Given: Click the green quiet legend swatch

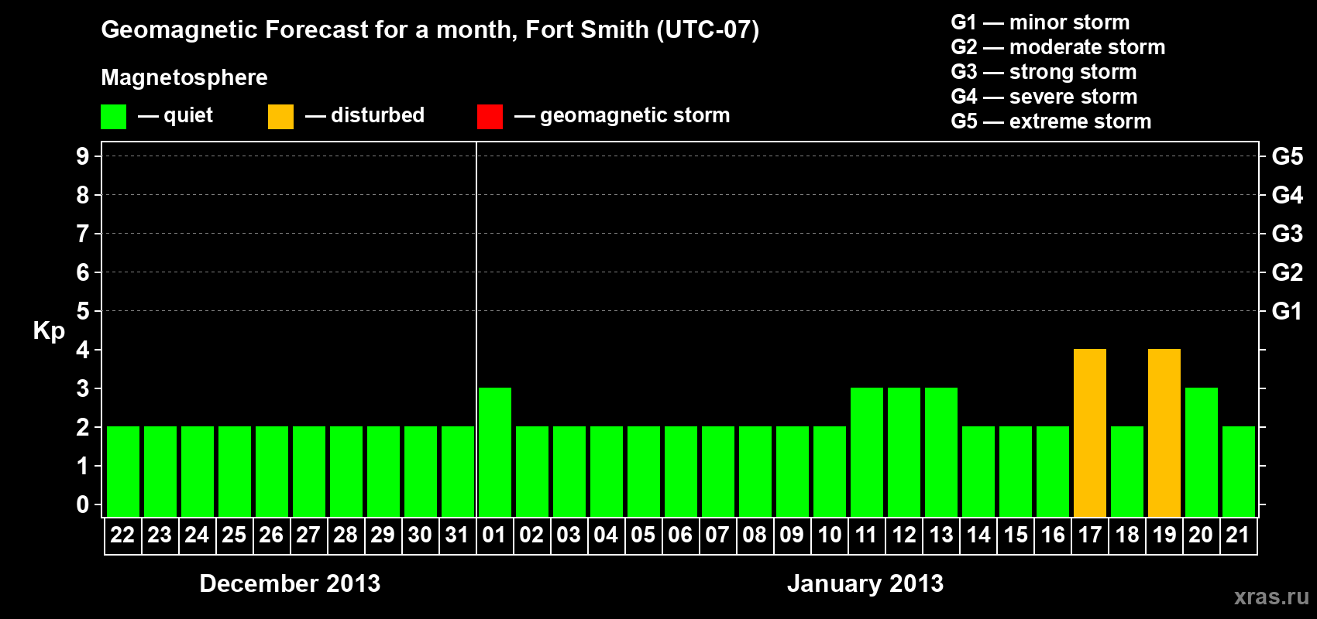Looking at the screenshot, I should (x=113, y=117).
